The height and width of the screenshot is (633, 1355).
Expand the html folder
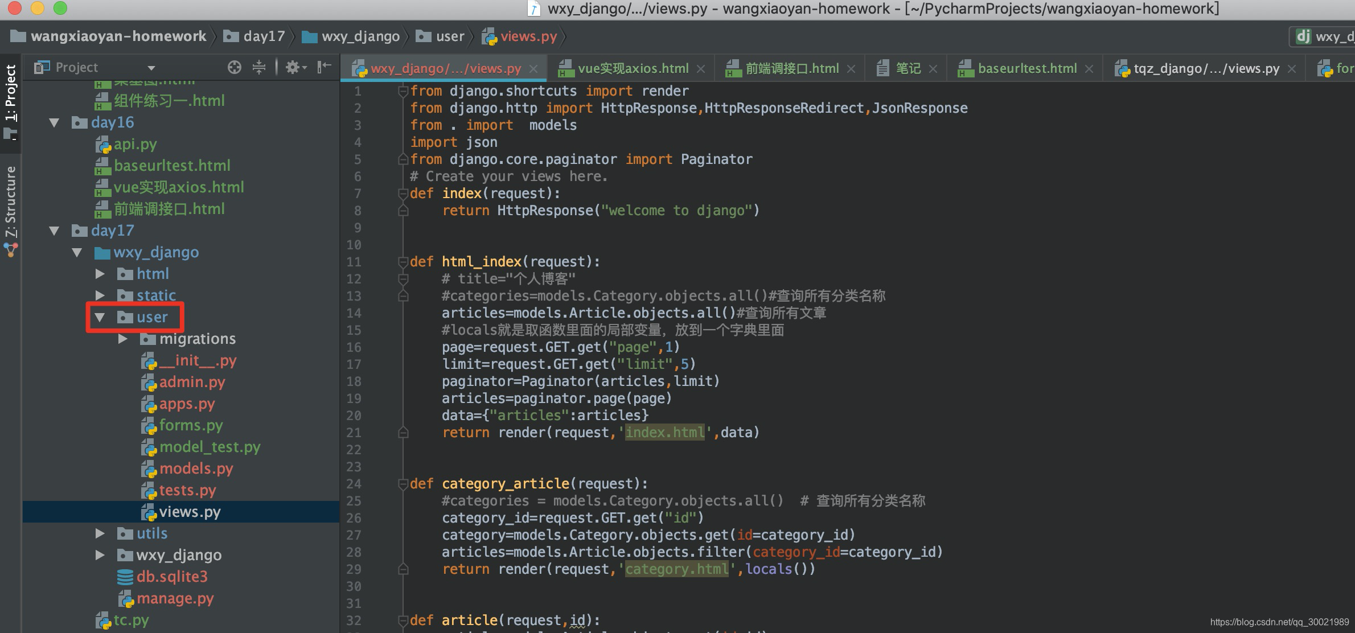(100, 274)
